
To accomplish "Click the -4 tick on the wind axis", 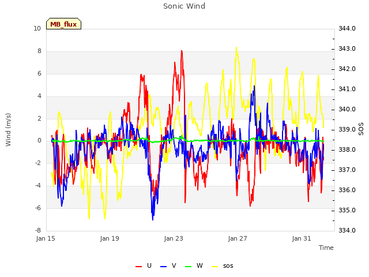I will coord(38,186).
